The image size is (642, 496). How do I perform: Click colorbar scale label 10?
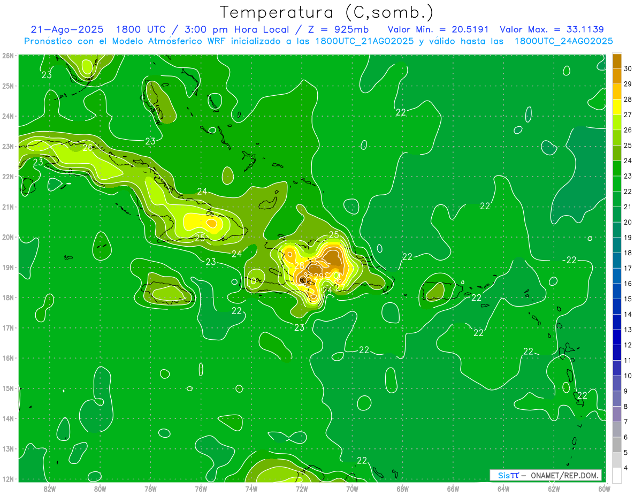coord(628,376)
